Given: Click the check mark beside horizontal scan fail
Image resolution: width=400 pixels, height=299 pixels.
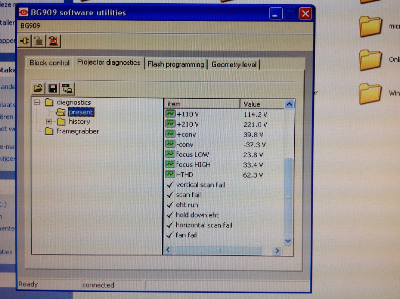Looking at the screenshot, I should (170, 225).
